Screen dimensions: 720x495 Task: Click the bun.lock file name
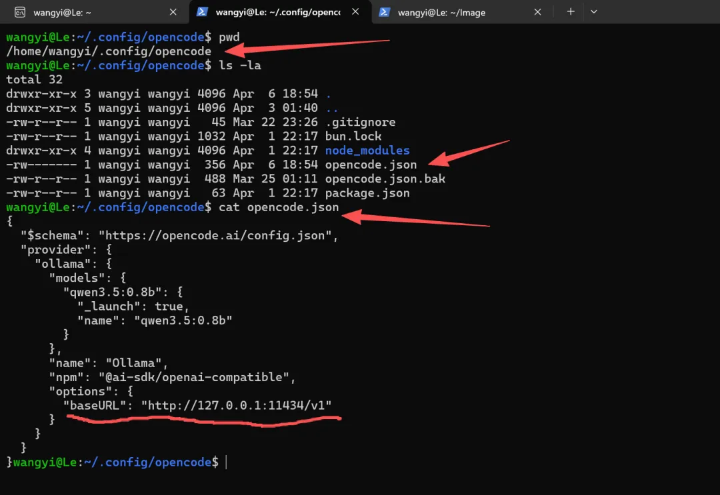(x=353, y=137)
